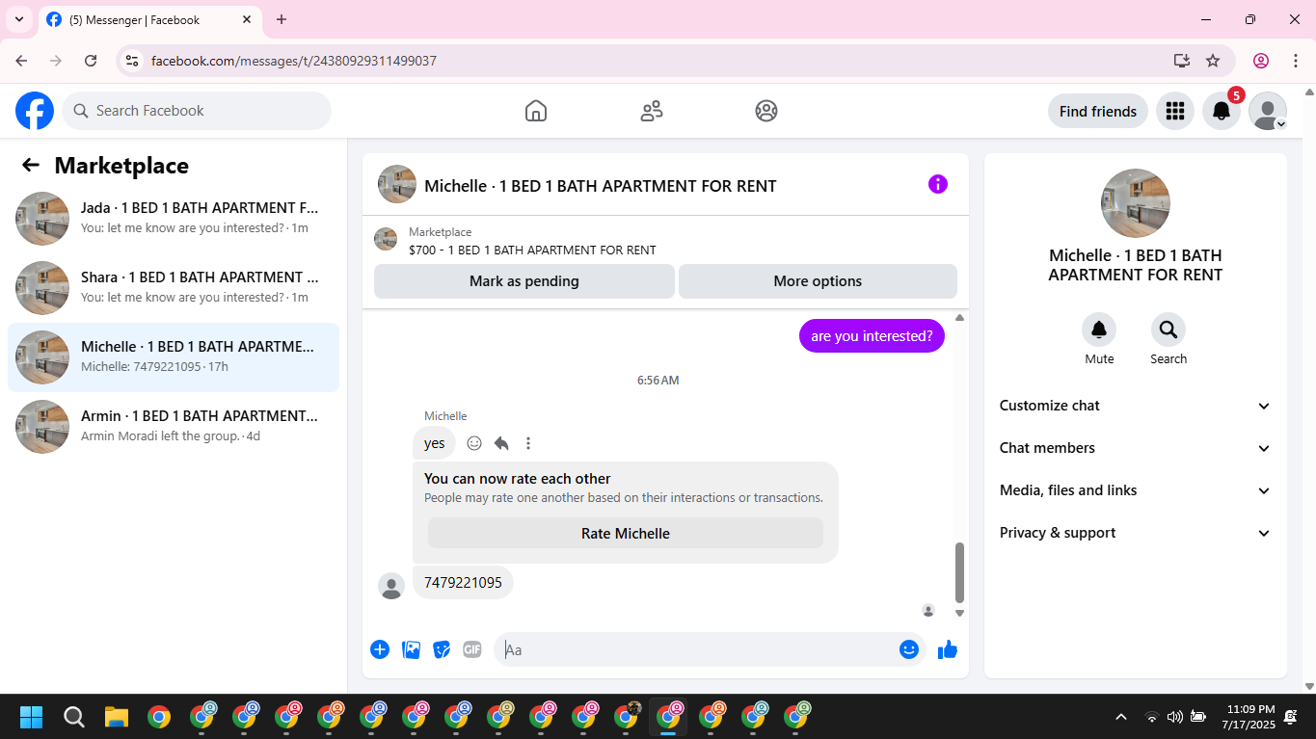Open Windows taskbar search
Viewport: 1316px width, 739px height.
pyautogui.click(x=74, y=717)
